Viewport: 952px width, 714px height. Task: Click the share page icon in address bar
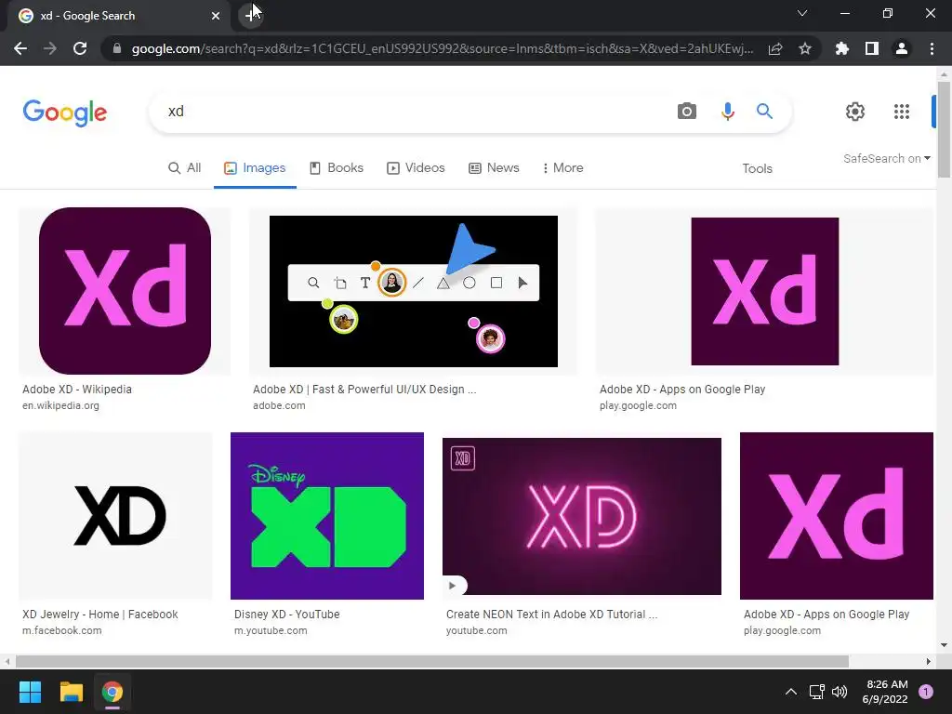(x=775, y=48)
